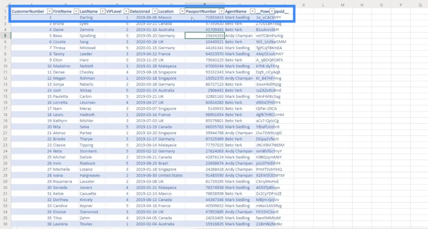Select the Rebello cell
This screenshot has height=229, width=428.
(92, 85)
